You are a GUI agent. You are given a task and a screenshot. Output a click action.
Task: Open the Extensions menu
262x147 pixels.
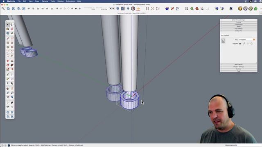point(70,1)
